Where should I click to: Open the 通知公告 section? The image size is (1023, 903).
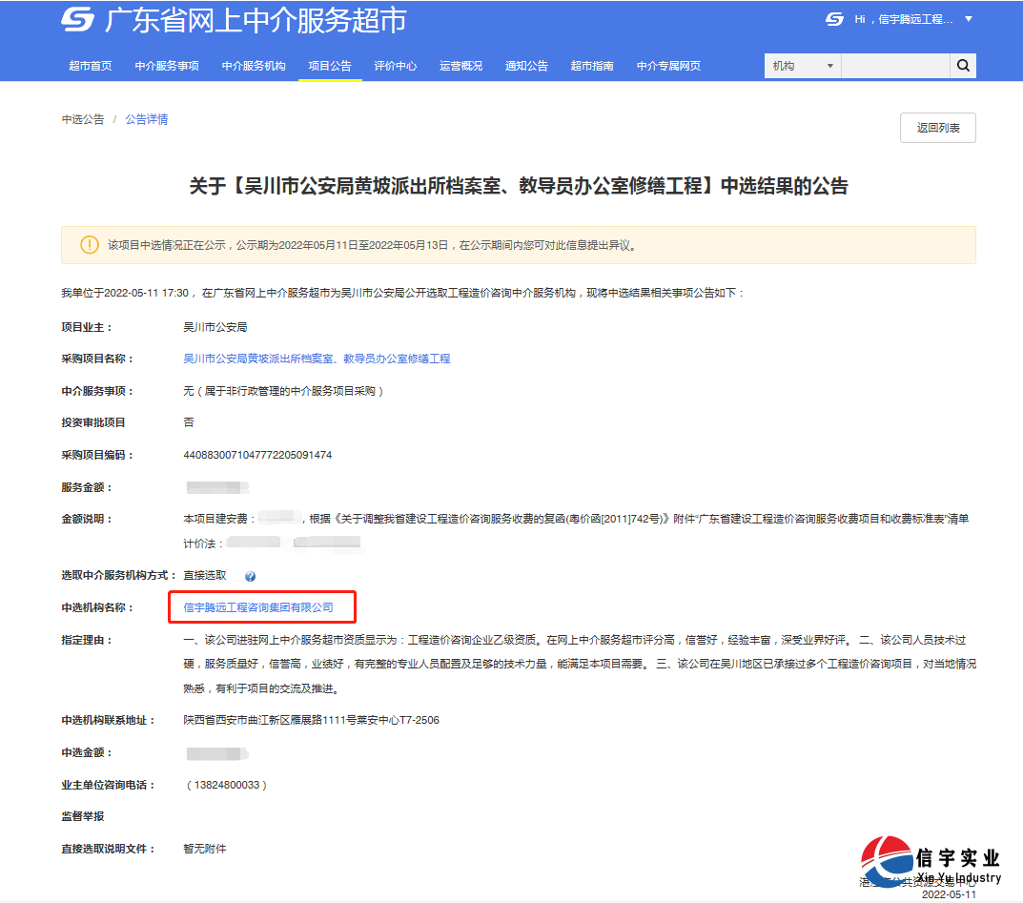[526, 66]
